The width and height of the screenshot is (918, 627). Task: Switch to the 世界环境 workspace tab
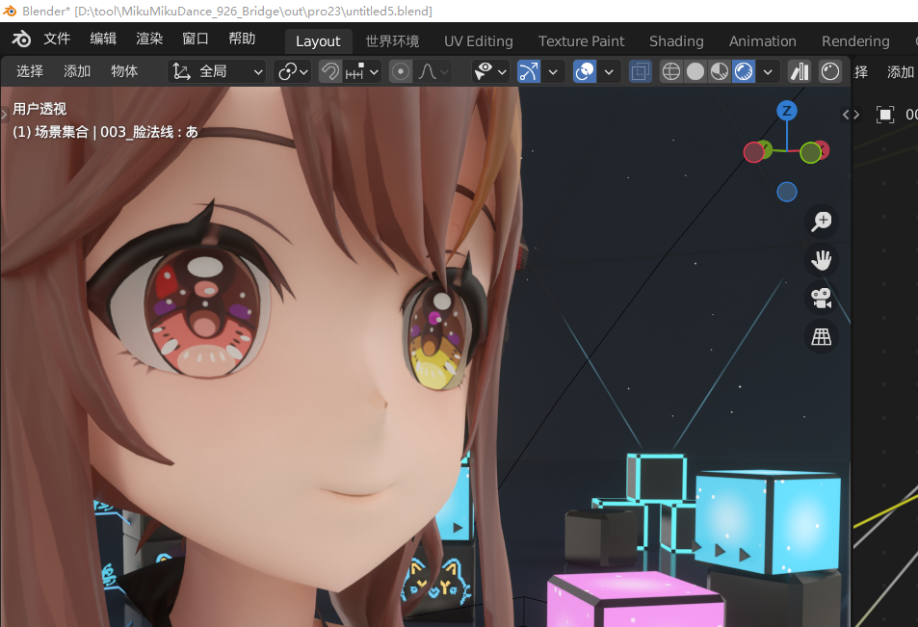392,41
